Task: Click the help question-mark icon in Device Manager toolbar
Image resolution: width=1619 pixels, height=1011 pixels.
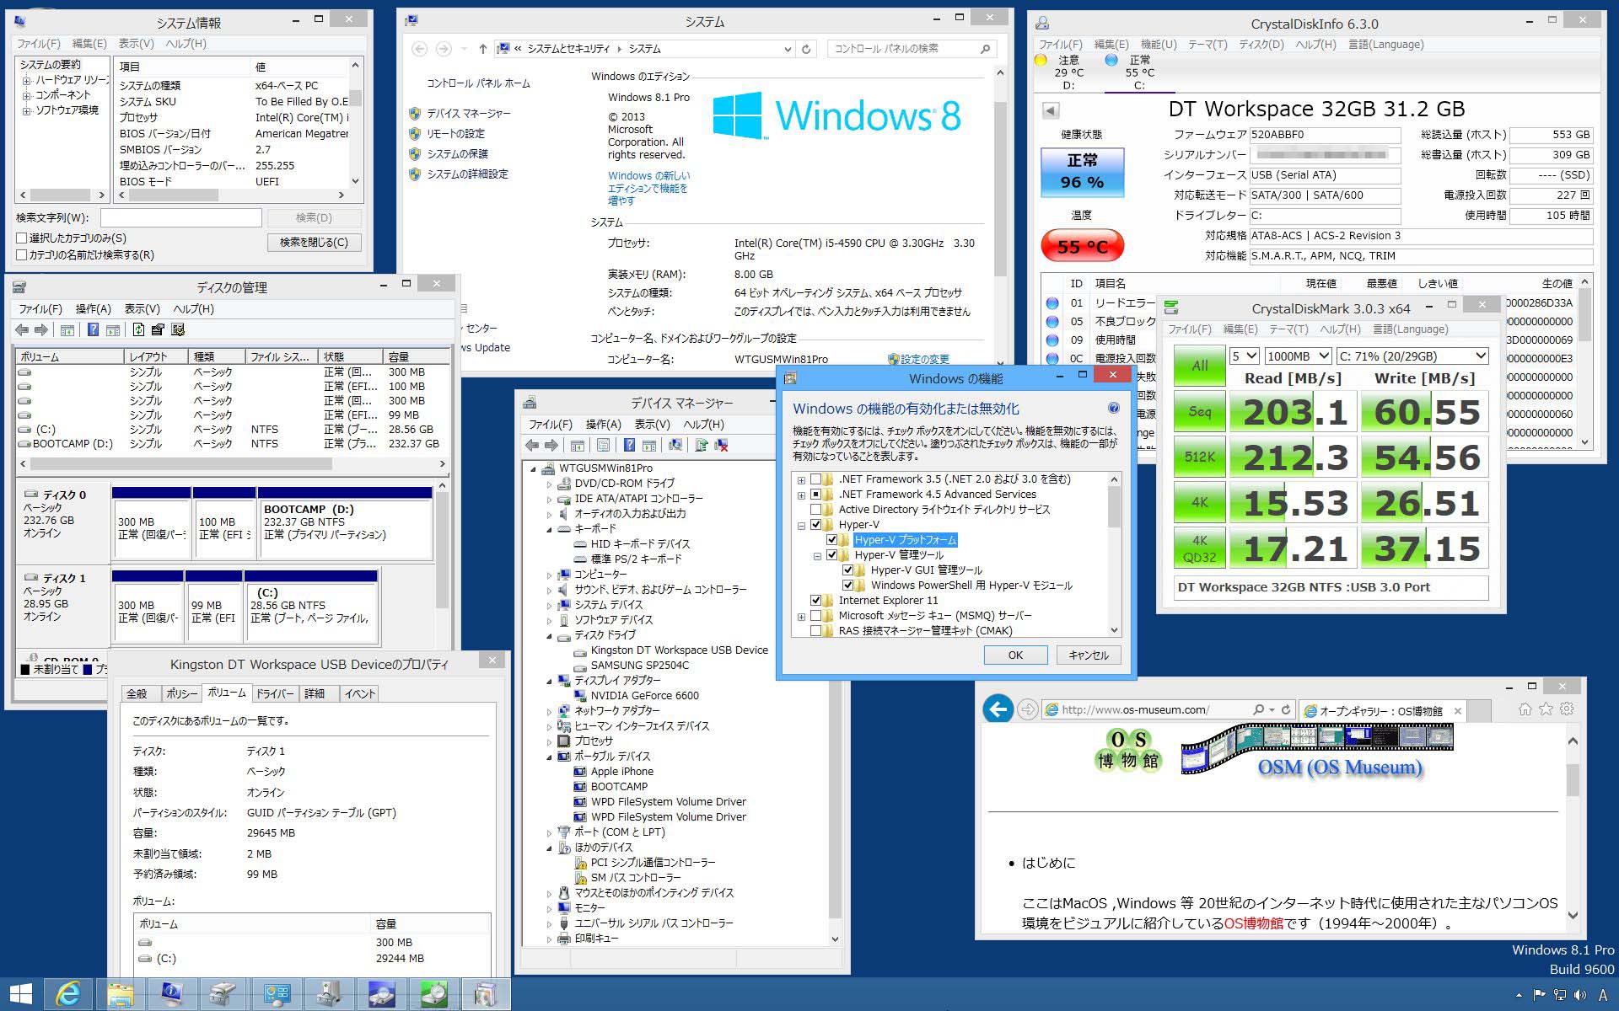Action: pyautogui.click(x=629, y=445)
